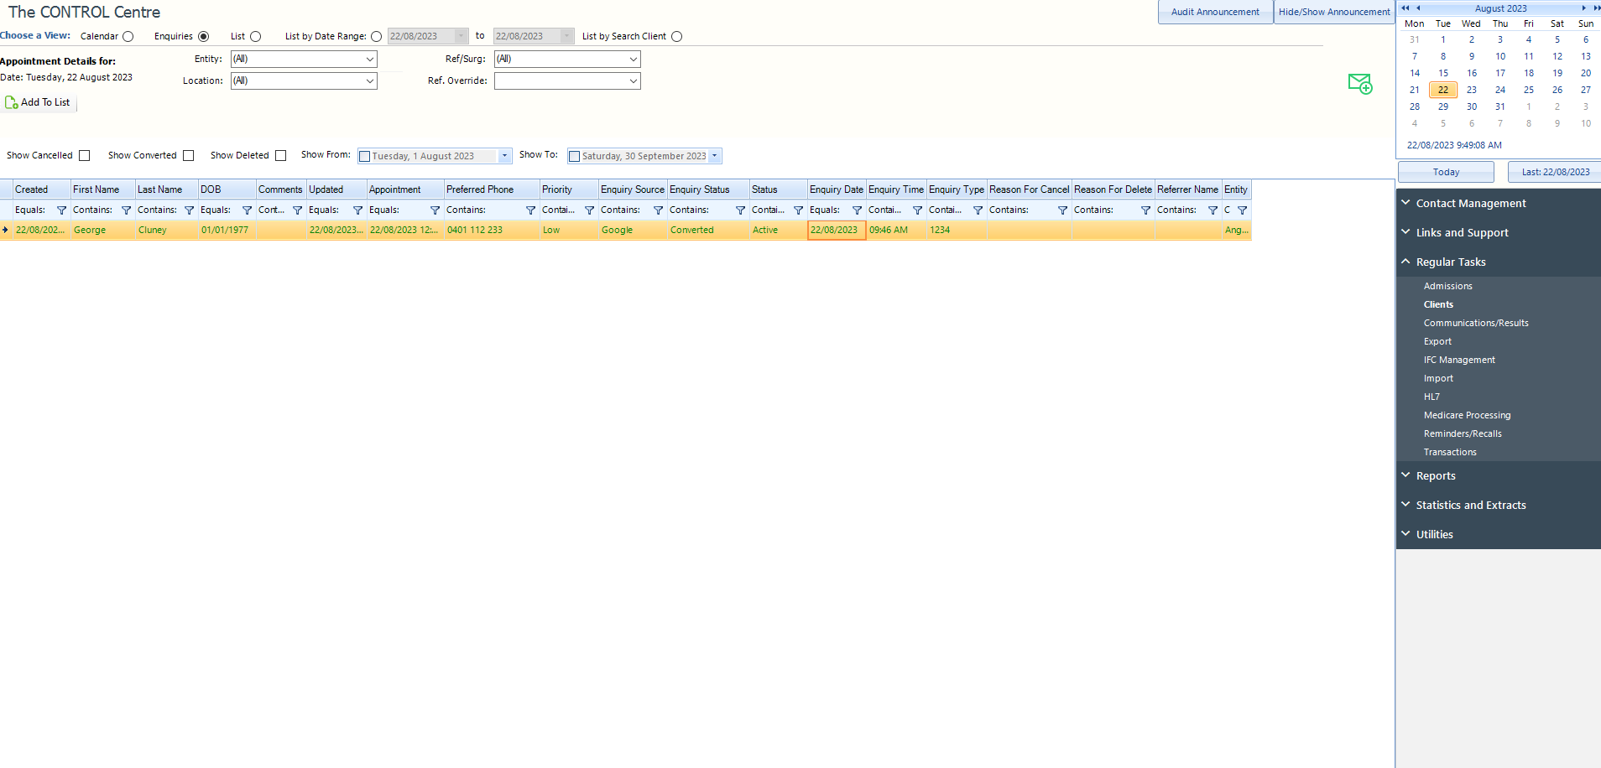This screenshot has width=1601, height=768.
Task: Click the Today button
Action: coord(1446,172)
